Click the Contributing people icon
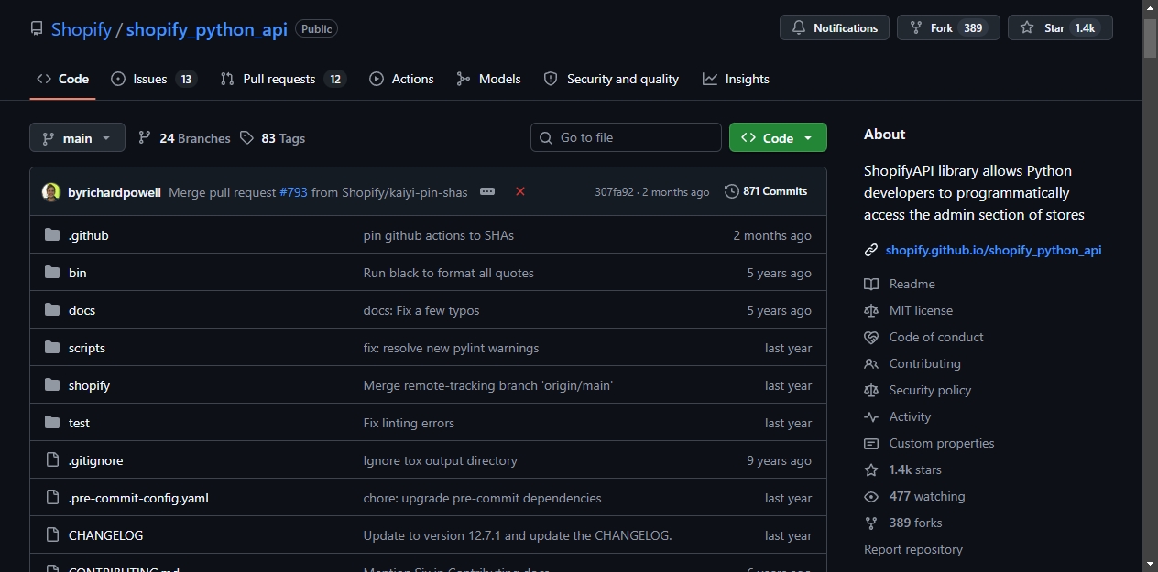Viewport: 1158px width, 572px height. coord(871,363)
